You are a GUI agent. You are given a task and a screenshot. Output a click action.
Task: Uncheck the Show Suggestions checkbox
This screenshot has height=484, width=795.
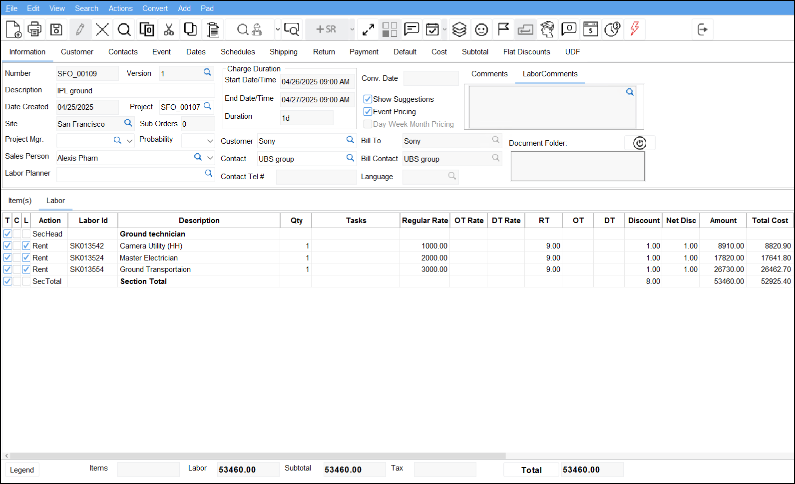pyautogui.click(x=368, y=99)
